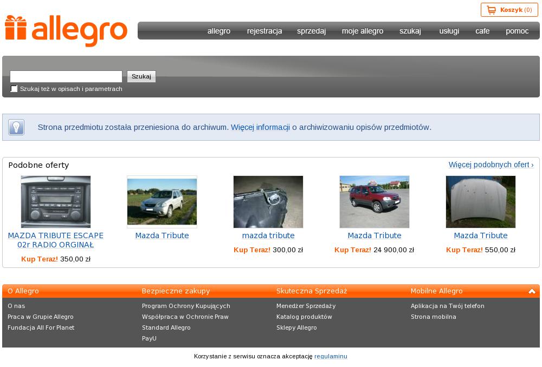Viewport: 542px width, 367px height.
Task: Open 'Praca w Grupie Allegro' link
Action: [x=41, y=317]
